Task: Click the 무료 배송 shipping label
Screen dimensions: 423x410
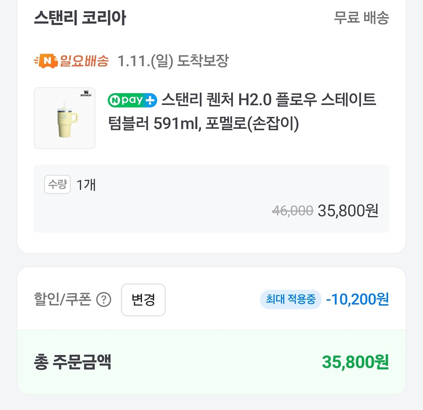Action: (361, 18)
